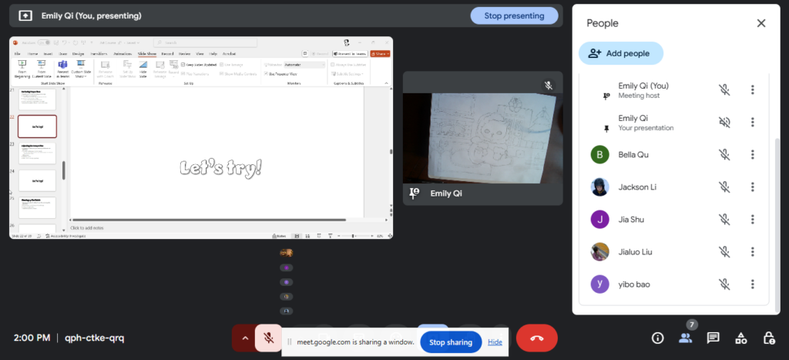The image size is (789, 360).
Task: Click yibo bao's avatar
Action: pos(599,284)
